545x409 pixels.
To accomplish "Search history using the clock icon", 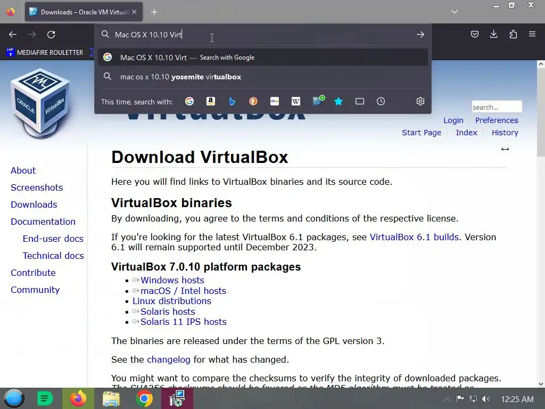I will coord(381,101).
